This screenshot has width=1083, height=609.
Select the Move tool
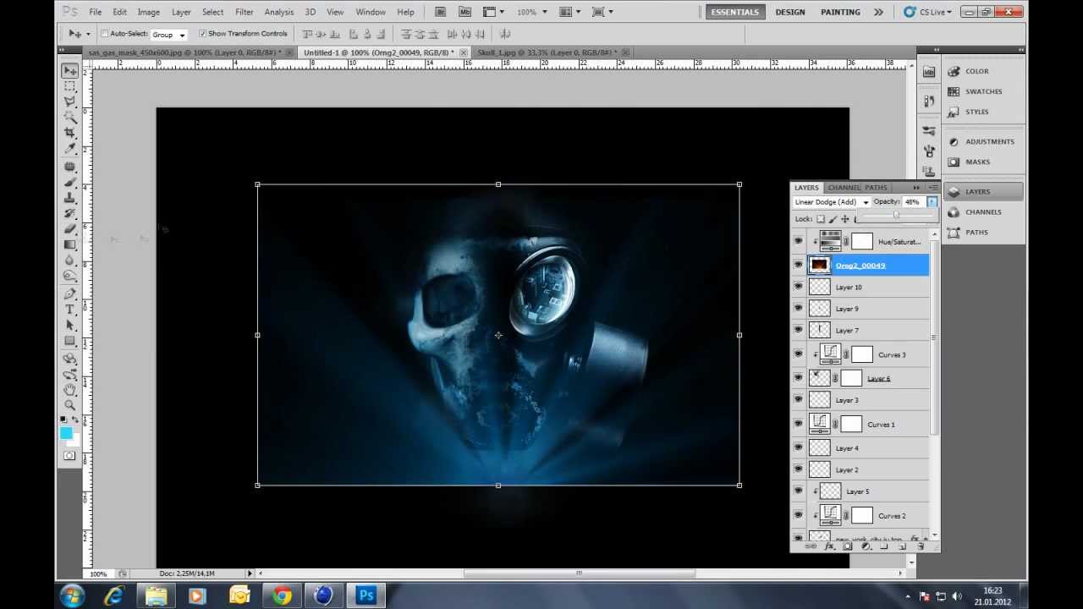point(69,70)
